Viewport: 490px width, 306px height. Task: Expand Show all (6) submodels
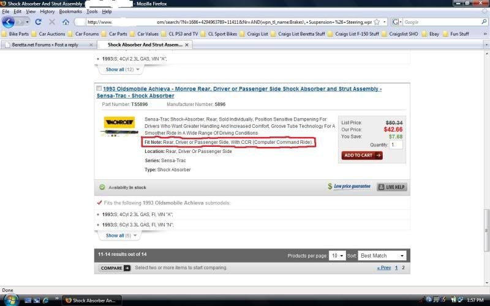pos(121,236)
